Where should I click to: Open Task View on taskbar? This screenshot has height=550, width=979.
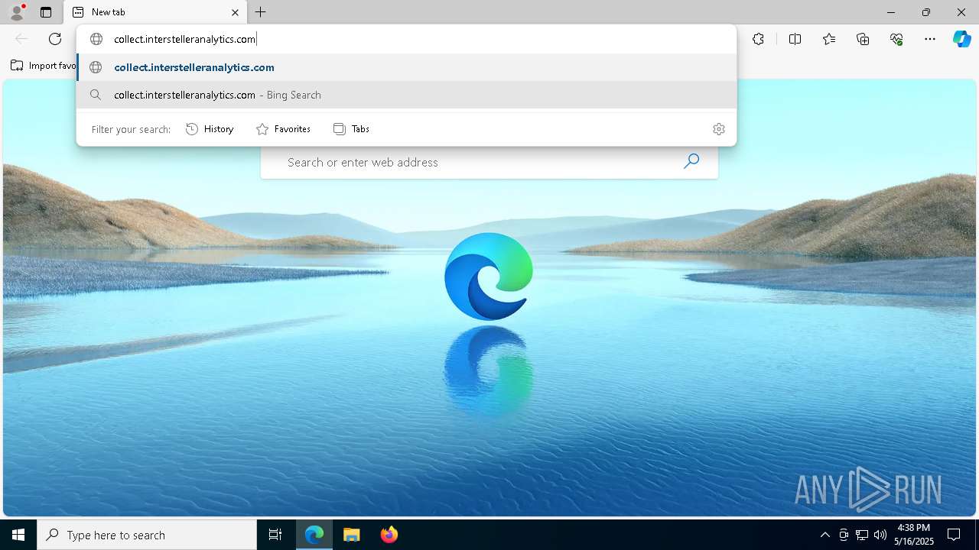275,535
